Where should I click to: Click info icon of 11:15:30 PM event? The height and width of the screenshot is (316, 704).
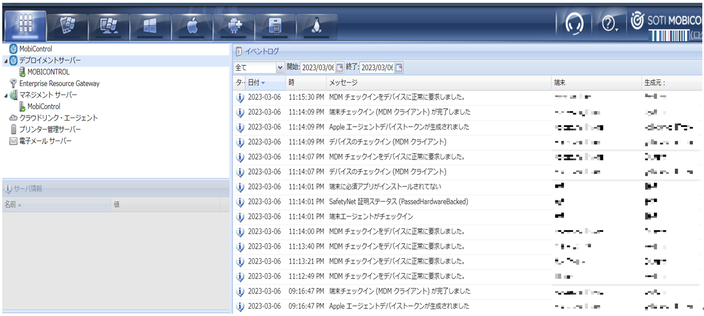[240, 97]
